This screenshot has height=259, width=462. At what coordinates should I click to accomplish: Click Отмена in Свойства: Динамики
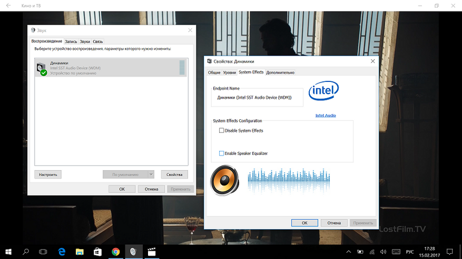pos(334,223)
